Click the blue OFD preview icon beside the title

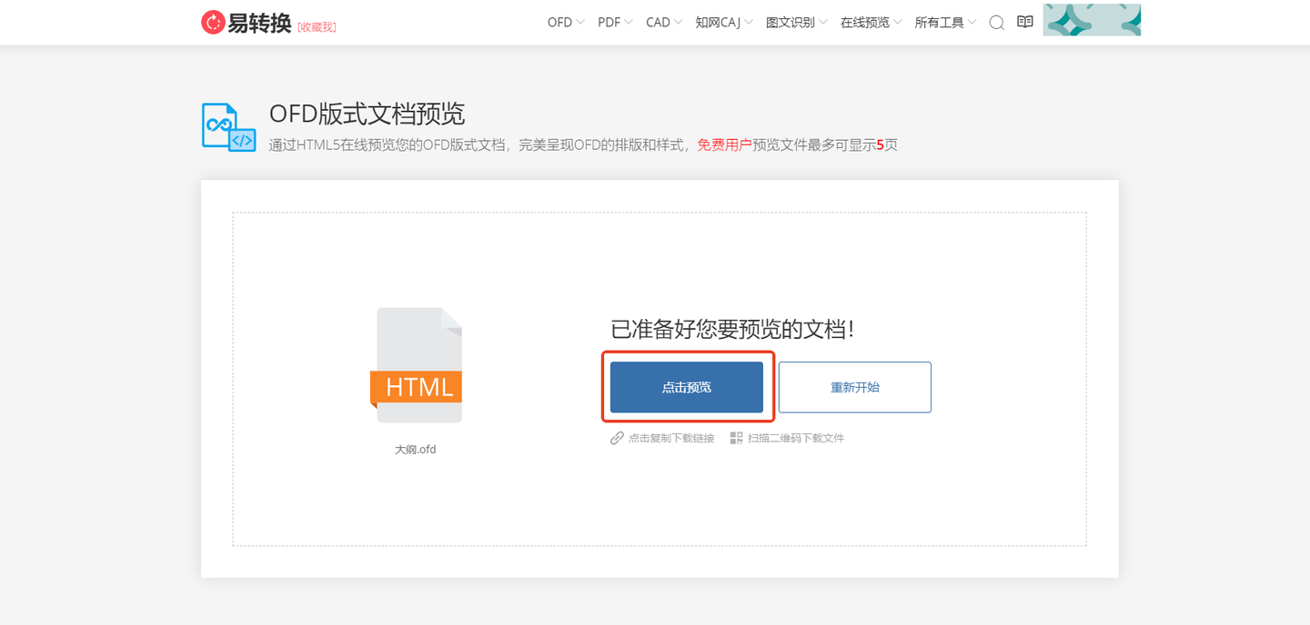point(227,126)
